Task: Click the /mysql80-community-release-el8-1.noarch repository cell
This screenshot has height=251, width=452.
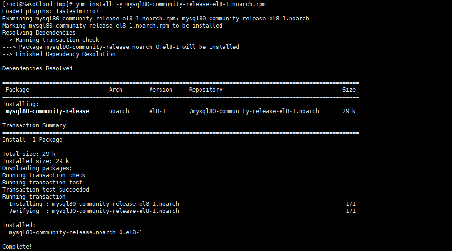Action: tap(254, 111)
